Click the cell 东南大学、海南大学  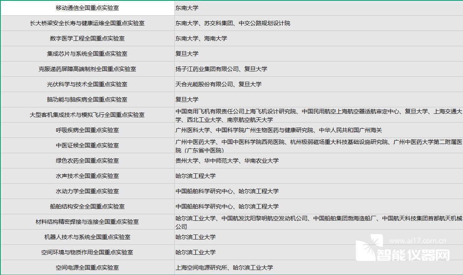pyautogui.click(x=318, y=39)
